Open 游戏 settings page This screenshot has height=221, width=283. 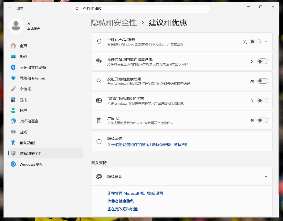[46, 132]
